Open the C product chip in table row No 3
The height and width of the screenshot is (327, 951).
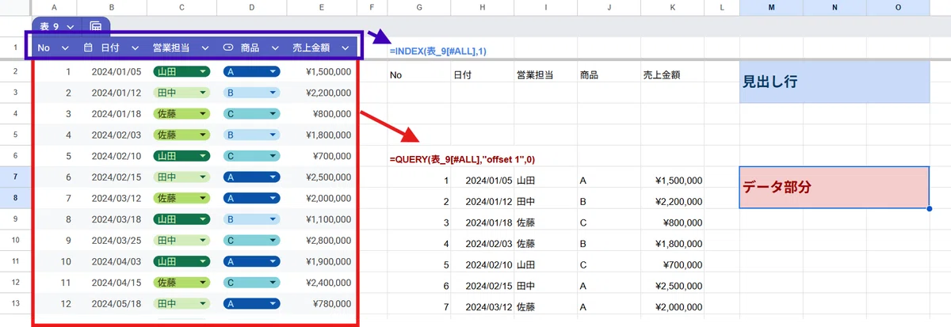(251, 113)
